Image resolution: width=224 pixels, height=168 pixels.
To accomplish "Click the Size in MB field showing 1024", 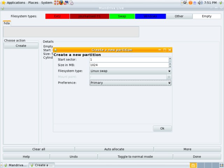I will pyautogui.click(x=129, y=65).
